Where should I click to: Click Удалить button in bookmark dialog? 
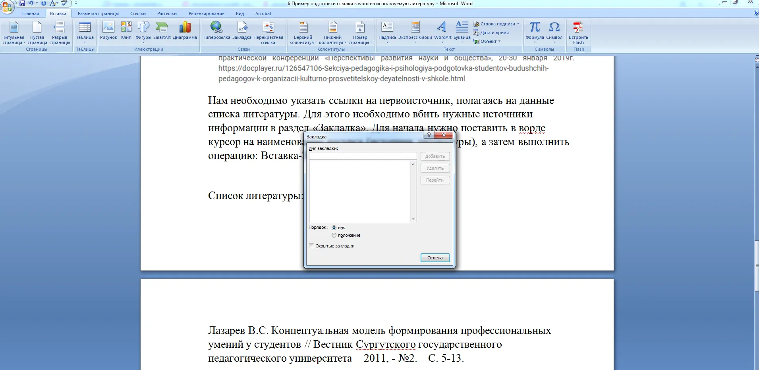(435, 168)
